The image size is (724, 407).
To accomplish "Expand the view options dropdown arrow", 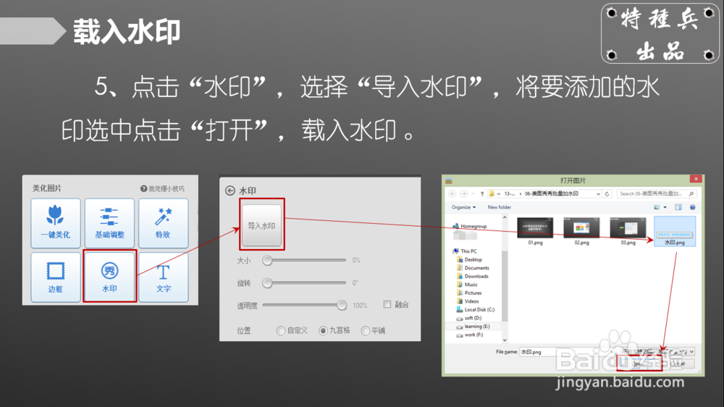I will [665, 207].
